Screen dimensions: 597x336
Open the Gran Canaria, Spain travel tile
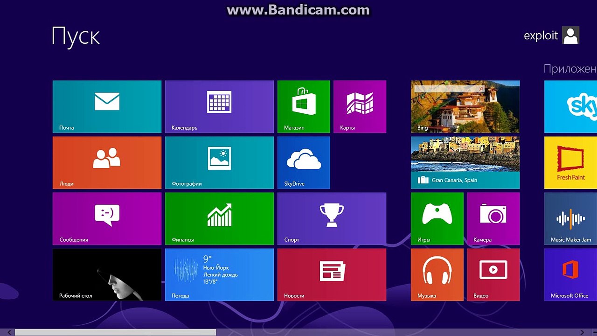tap(465, 163)
